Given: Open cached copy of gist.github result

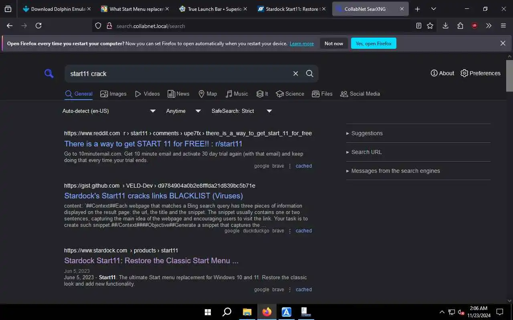Looking at the screenshot, I should pyautogui.click(x=303, y=231).
